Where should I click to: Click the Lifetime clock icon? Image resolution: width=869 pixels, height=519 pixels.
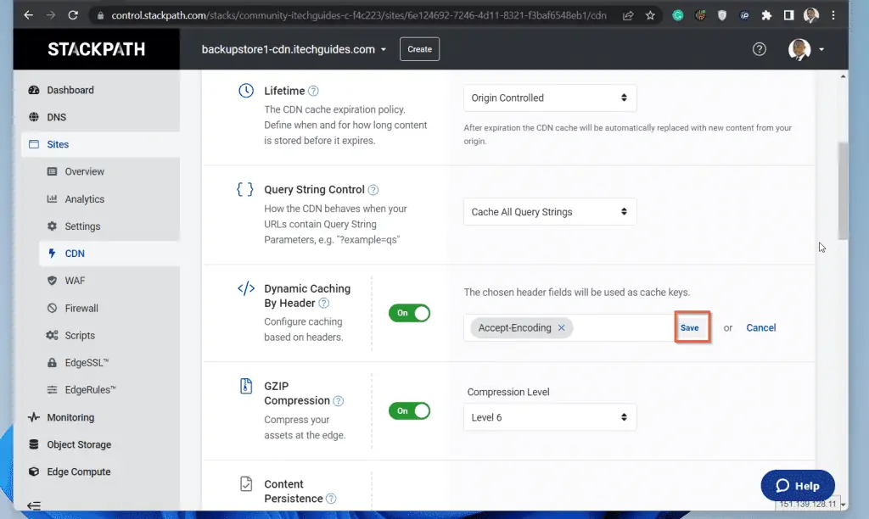[246, 90]
